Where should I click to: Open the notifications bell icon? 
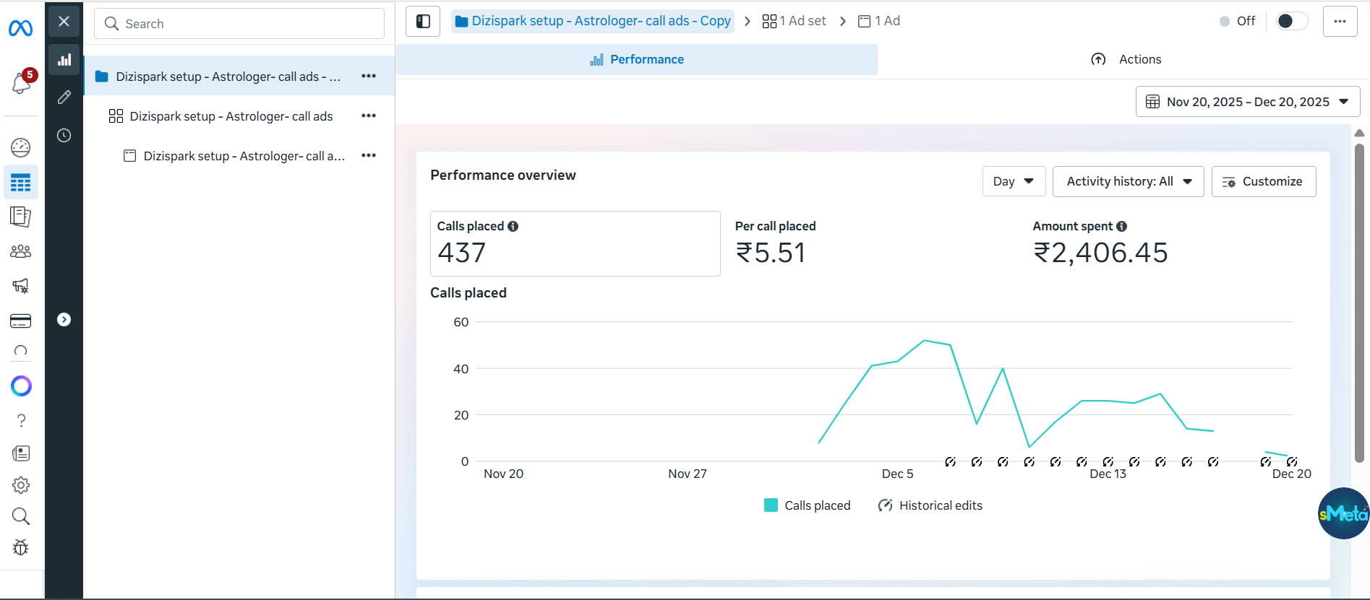(21, 83)
